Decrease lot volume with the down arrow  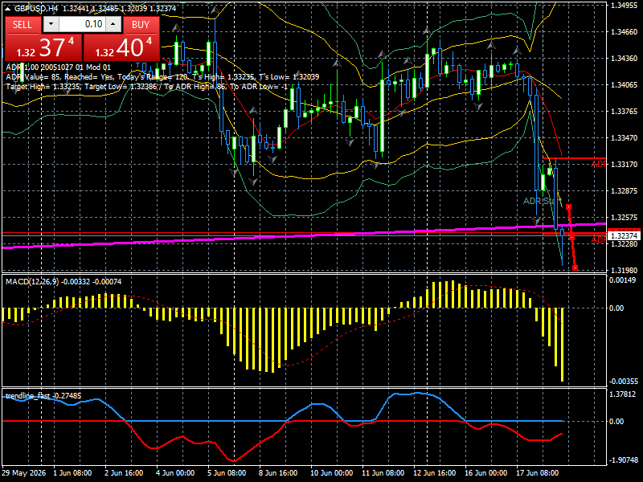[x=51, y=24]
